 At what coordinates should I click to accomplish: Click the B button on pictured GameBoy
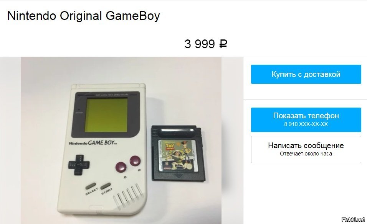121,167
